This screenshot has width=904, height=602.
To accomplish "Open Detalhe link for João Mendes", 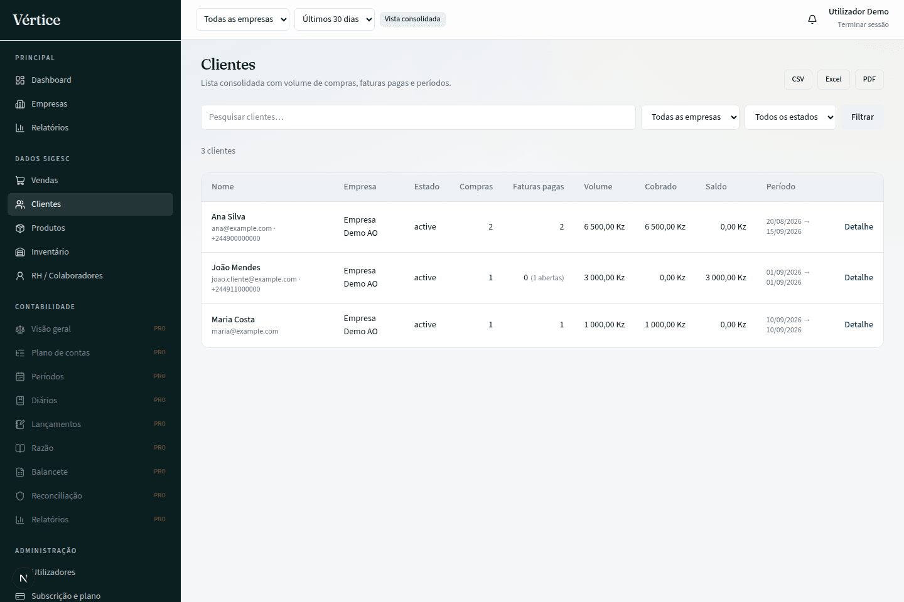I will (859, 278).
